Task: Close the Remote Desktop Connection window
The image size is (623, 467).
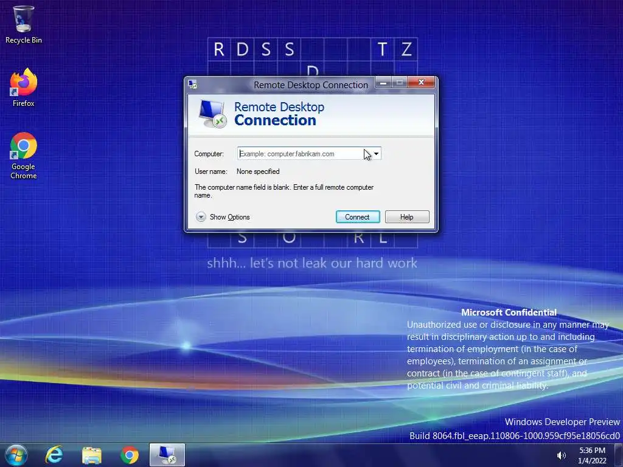Action: (421, 83)
